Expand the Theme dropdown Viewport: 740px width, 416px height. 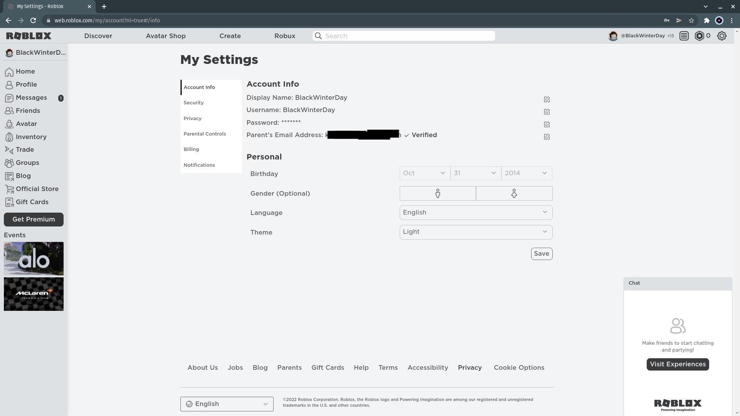(476, 232)
